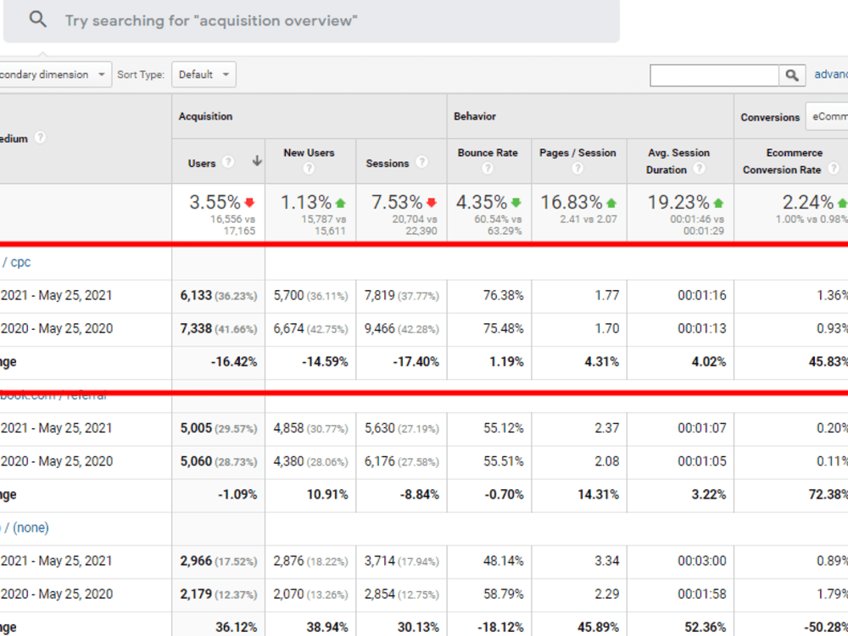Sort by Users column header
The width and height of the screenshot is (848, 636).
[202, 164]
